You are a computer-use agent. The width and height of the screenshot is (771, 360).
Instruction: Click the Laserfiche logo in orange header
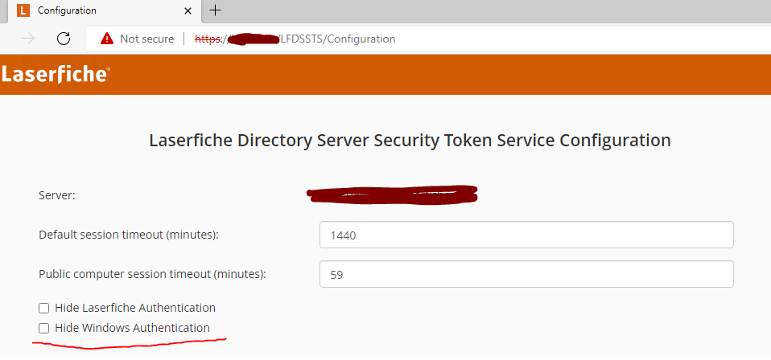tap(55, 75)
